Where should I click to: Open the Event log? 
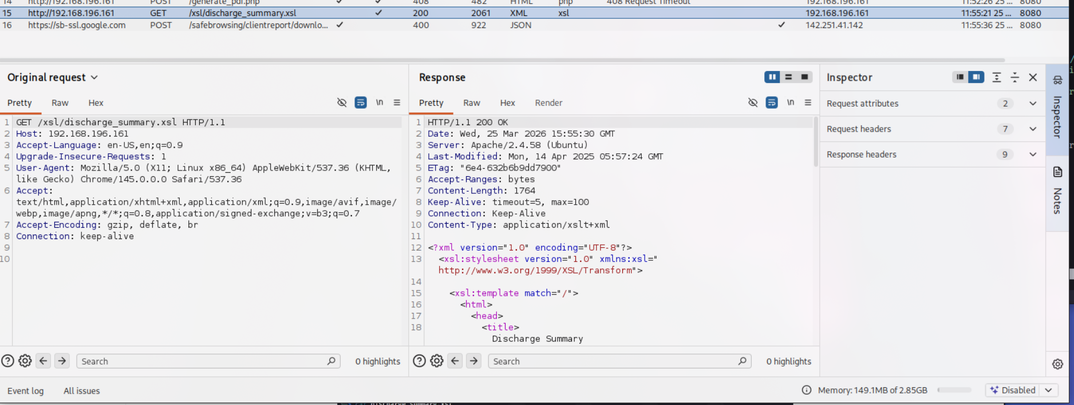(25, 391)
